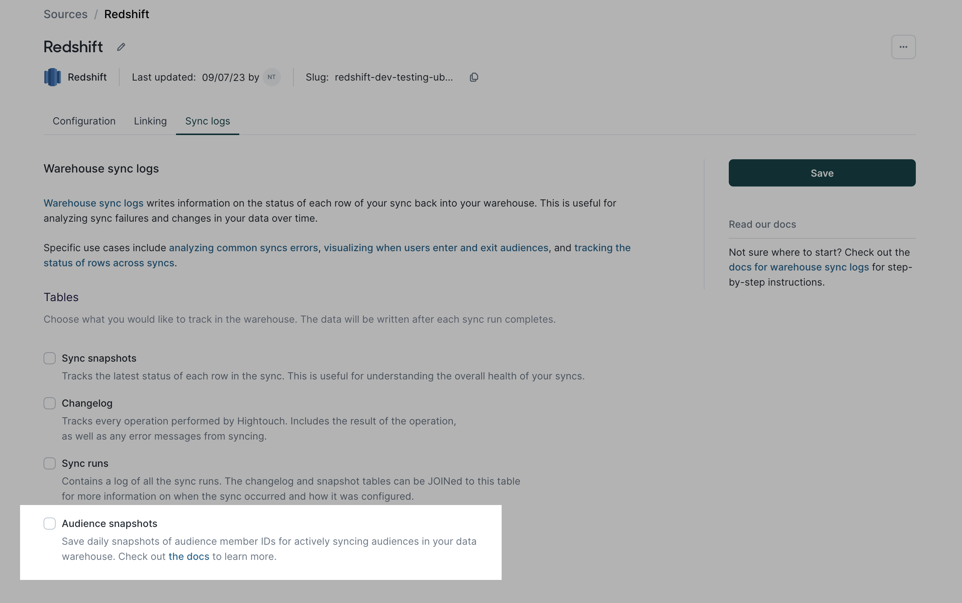Open the Warehouse sync logs link
Viewport: 962px width, 603px height.
click(94, 204)
